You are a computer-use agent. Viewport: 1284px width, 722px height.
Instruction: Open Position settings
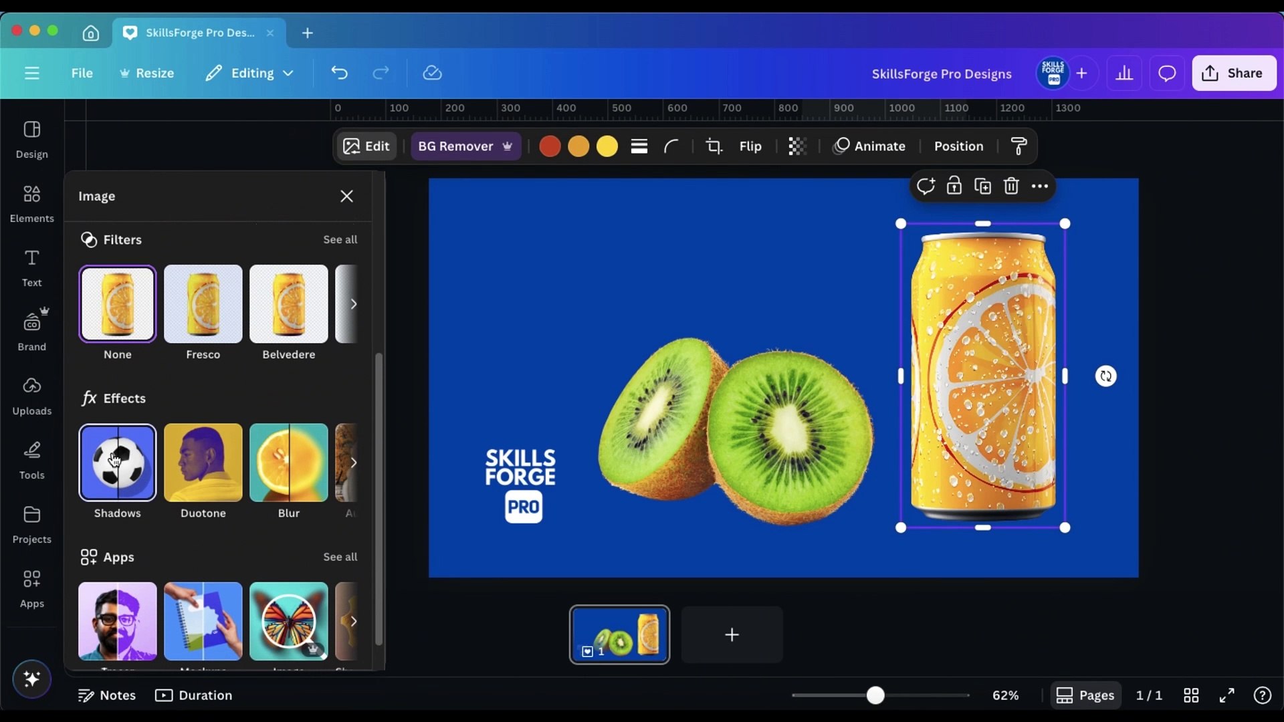959,146
